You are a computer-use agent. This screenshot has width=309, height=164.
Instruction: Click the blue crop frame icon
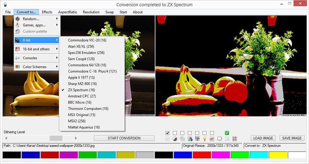click(227, 139)
